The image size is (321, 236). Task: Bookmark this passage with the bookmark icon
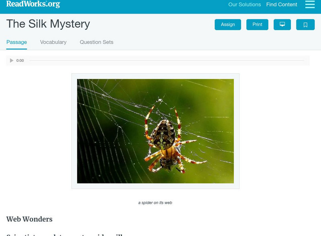pyautogui.click(x=305, y=24)
